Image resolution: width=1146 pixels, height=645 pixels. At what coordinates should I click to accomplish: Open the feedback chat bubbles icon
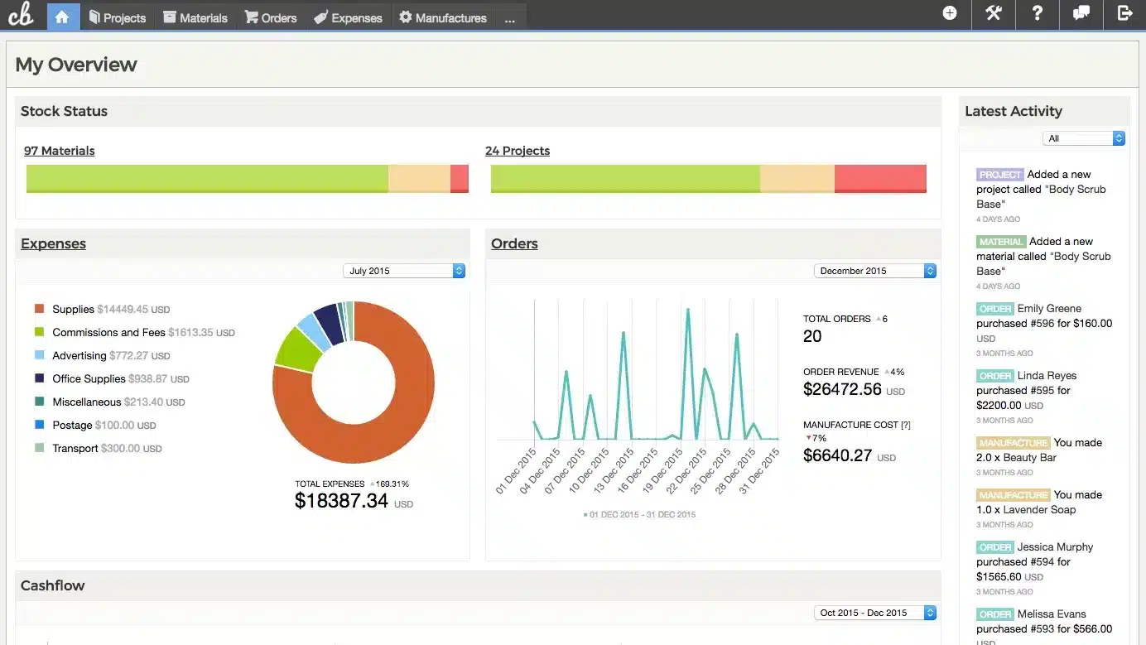click(x=1081, y=13)
